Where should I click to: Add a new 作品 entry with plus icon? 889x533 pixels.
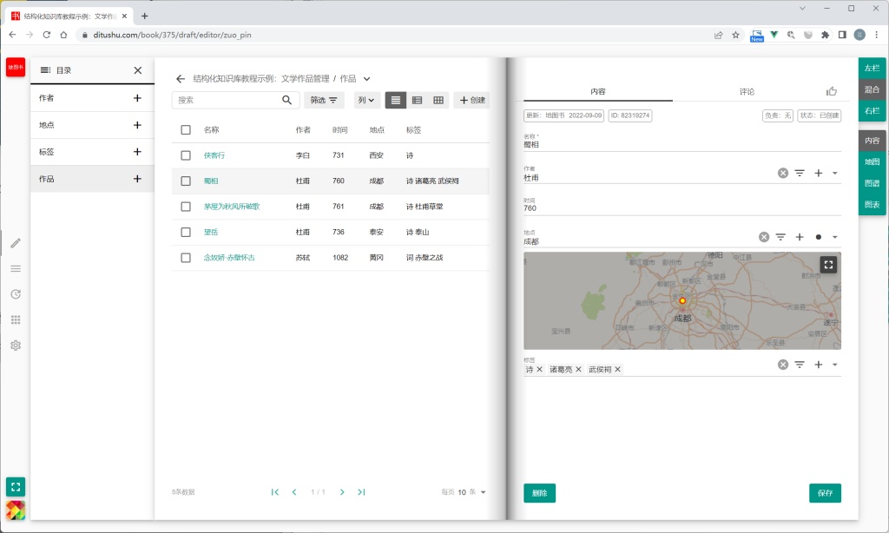coord(137,179)
